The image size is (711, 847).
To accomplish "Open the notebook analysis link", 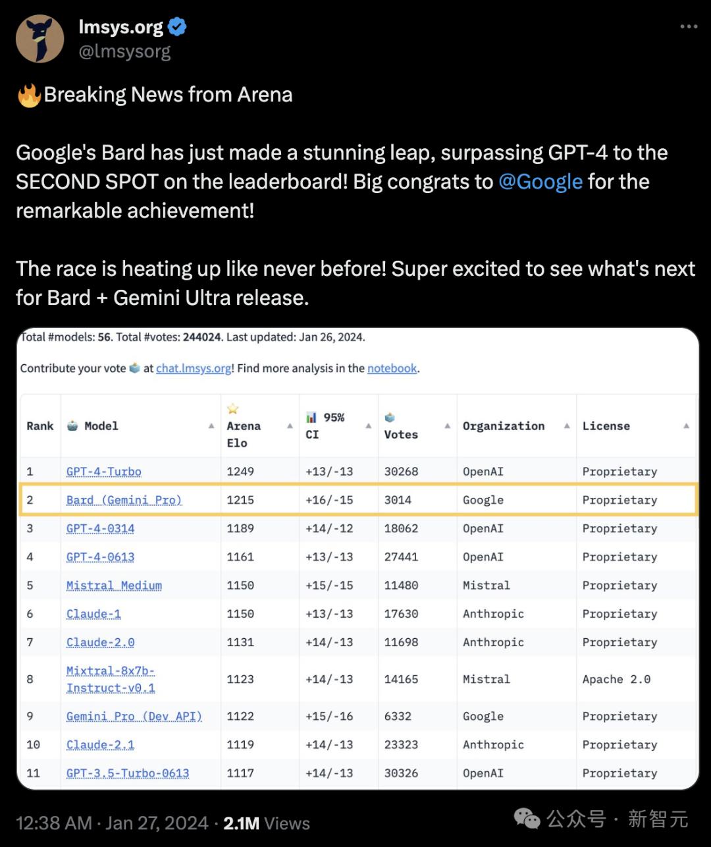I will [392, 368].
